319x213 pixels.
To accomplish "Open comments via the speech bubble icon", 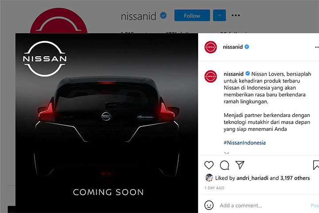I will (x=224, y=165).
